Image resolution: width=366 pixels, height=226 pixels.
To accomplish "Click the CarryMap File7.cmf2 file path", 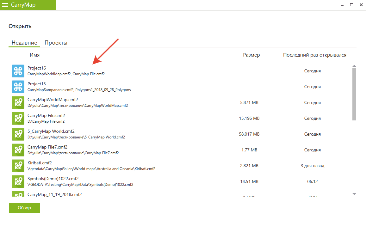I will [73, 153].
